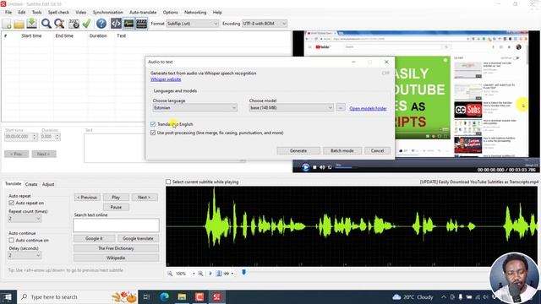541x304 pixels.
Task: Open Task View on taskbar
Action: [x=146, y=296]
